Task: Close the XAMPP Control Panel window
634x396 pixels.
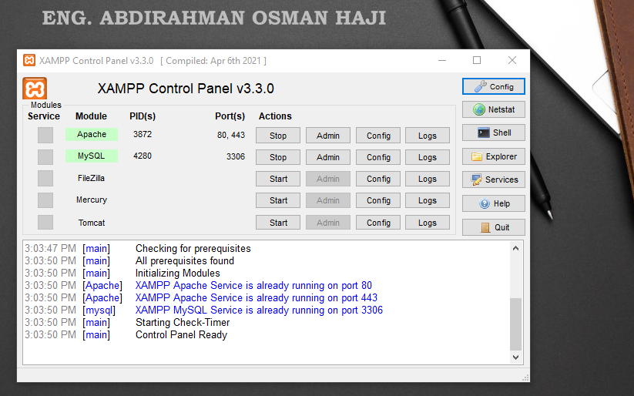Action: [x=512, y=60]
